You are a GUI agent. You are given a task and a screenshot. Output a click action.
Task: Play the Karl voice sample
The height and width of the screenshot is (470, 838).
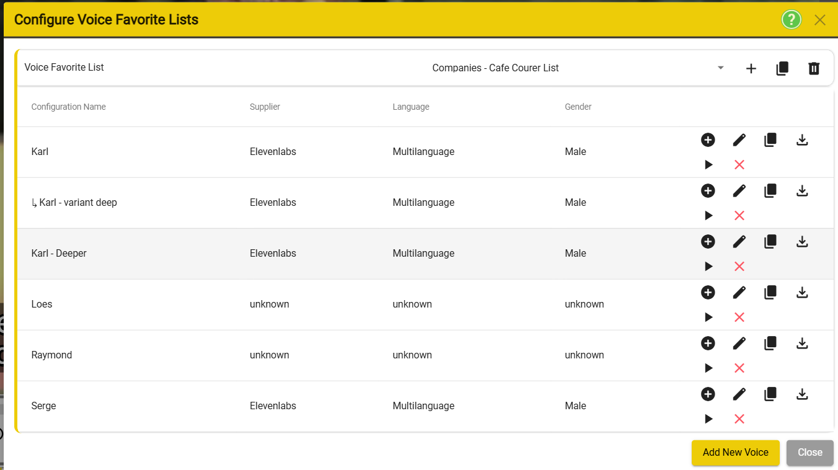tap(708, 165)
